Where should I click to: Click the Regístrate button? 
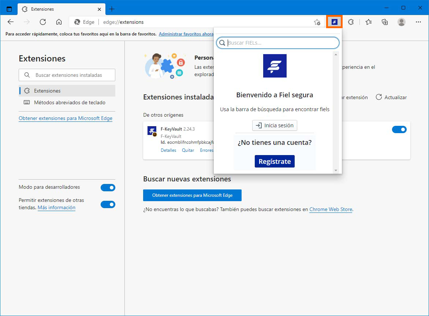point(275,161)
